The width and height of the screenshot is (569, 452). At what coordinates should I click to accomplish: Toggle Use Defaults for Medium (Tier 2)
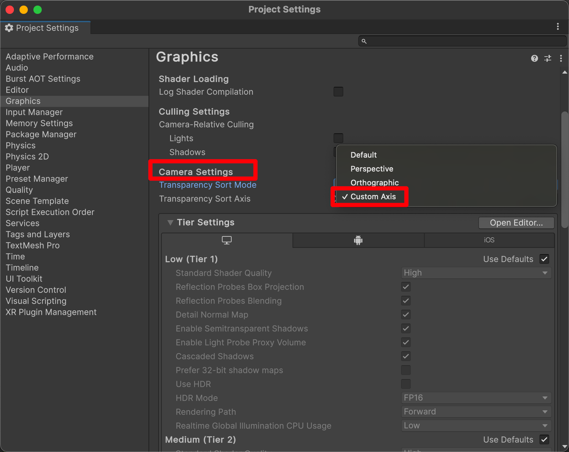(544, 440)
